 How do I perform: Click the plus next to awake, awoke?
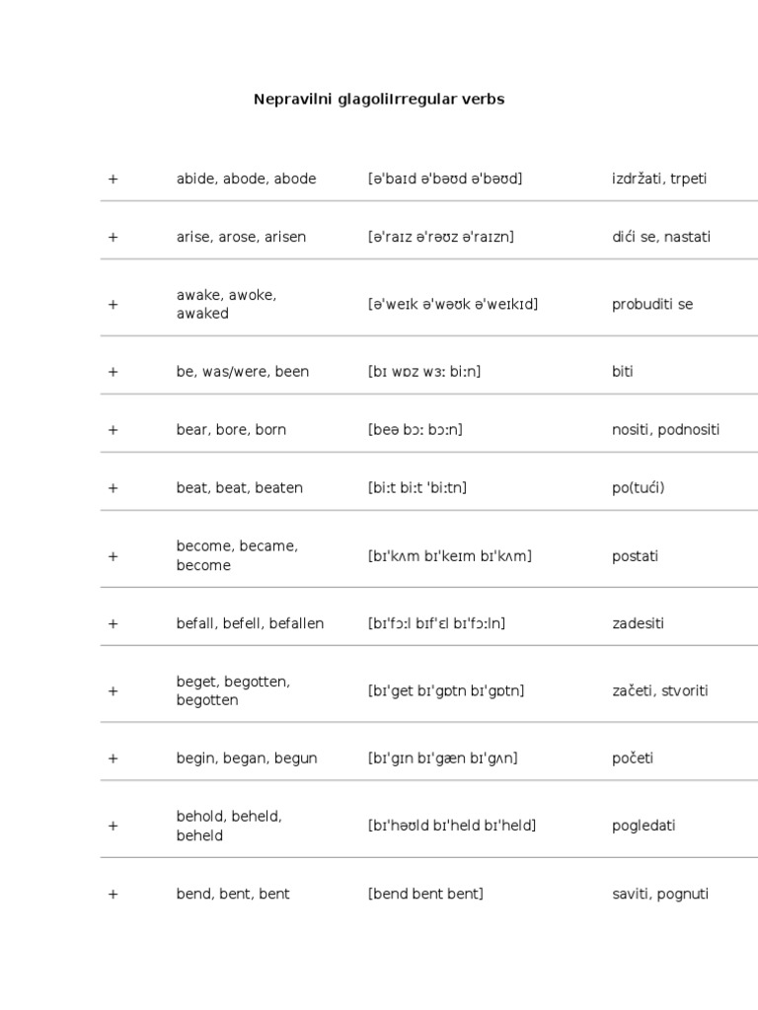(113, 304)
